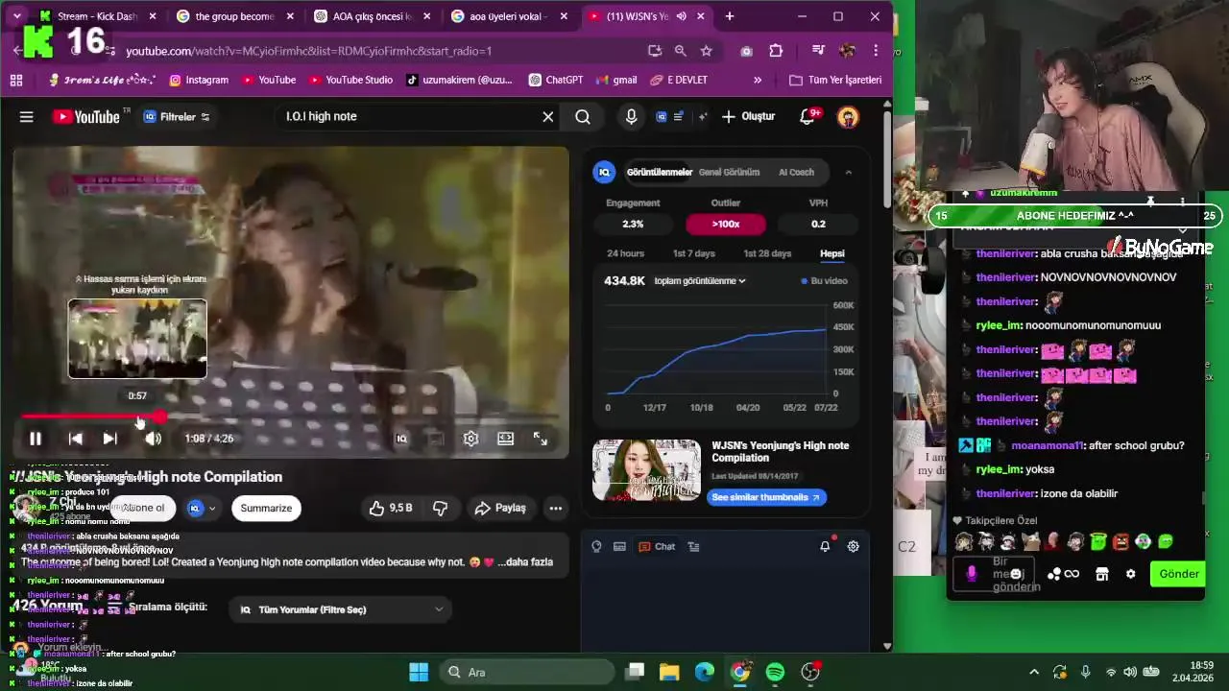Show hidden system tray icons

[x=1033, y=672]
